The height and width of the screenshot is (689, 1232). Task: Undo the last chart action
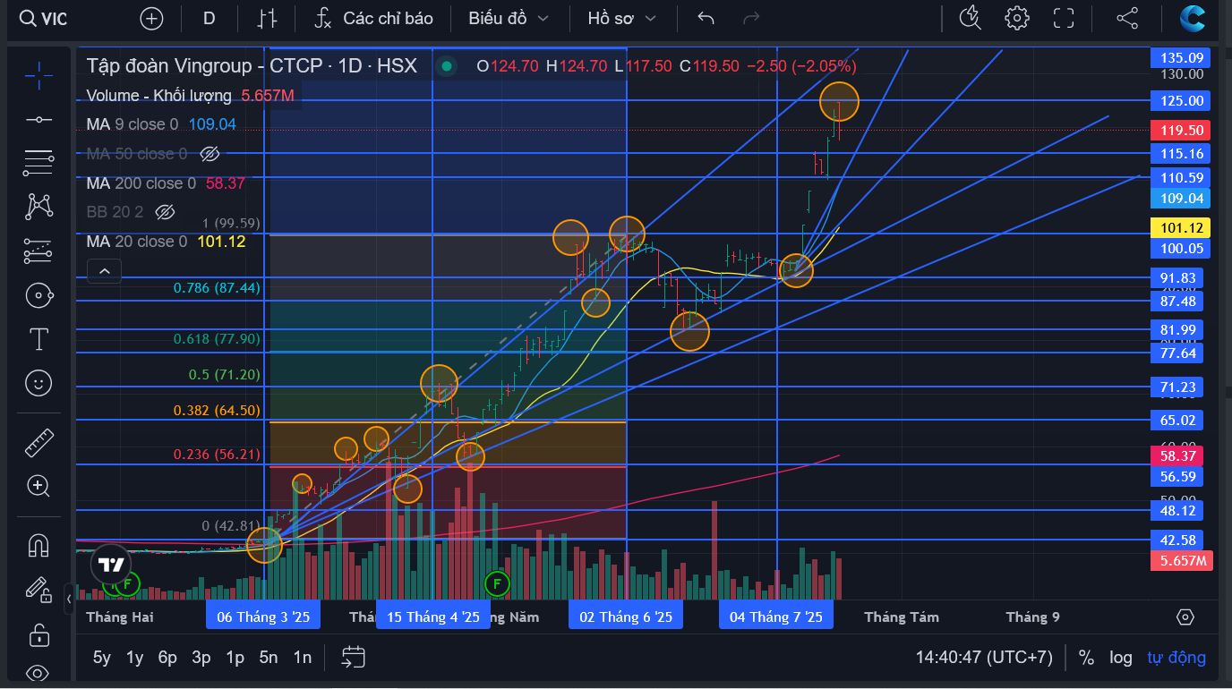click(706, 18)
